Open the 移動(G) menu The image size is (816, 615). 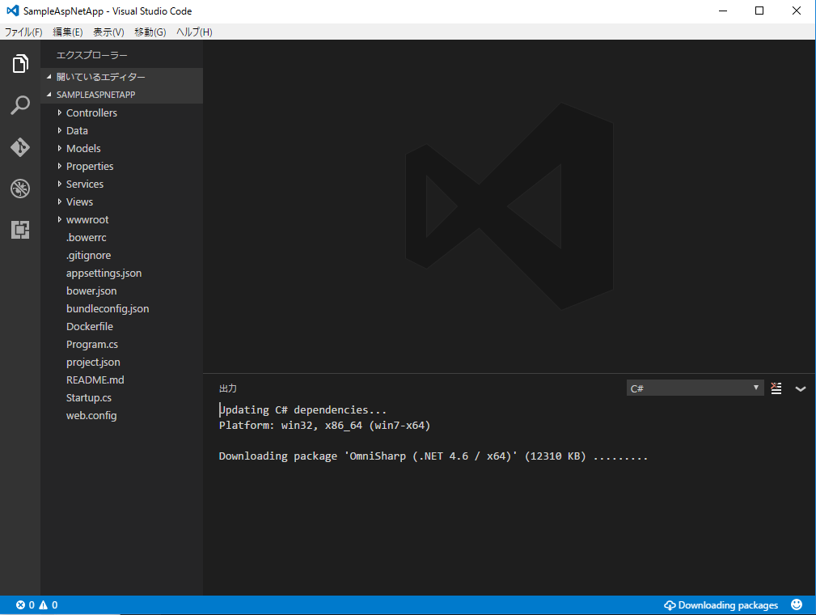pyautogui.click(x=150, y=32)
